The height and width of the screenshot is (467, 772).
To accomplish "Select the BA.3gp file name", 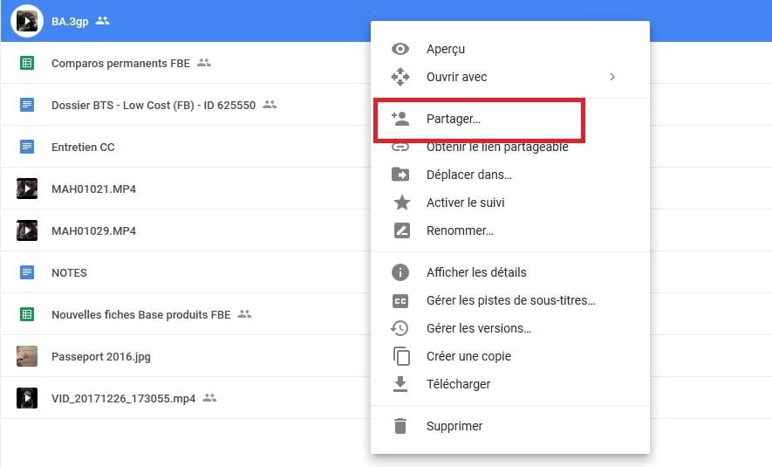I will (x=70, y=22).
